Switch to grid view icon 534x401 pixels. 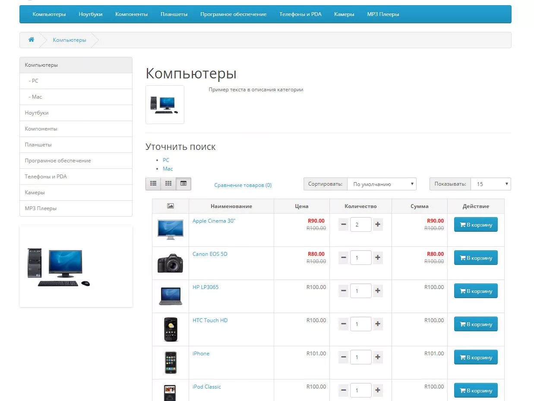tap(168, 183)
